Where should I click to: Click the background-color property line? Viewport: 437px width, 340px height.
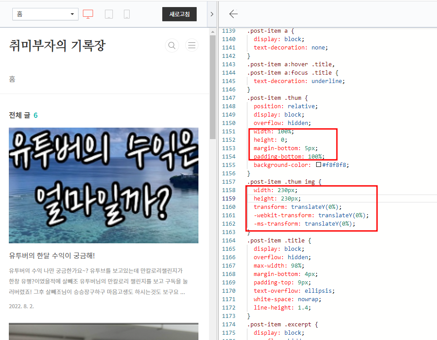pos(301,165)
